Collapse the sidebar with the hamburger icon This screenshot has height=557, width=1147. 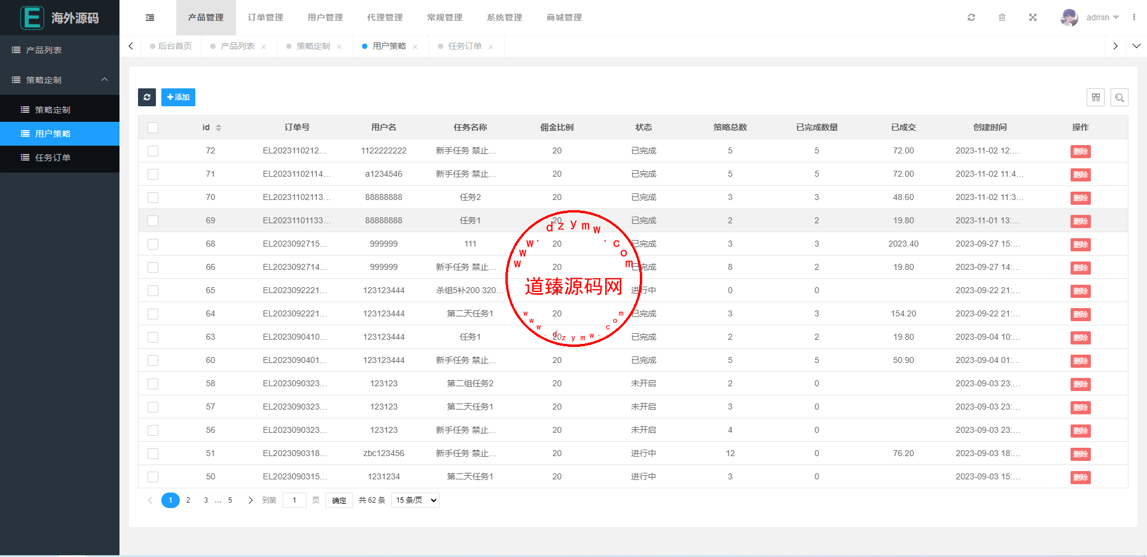[x=150, y=18]
